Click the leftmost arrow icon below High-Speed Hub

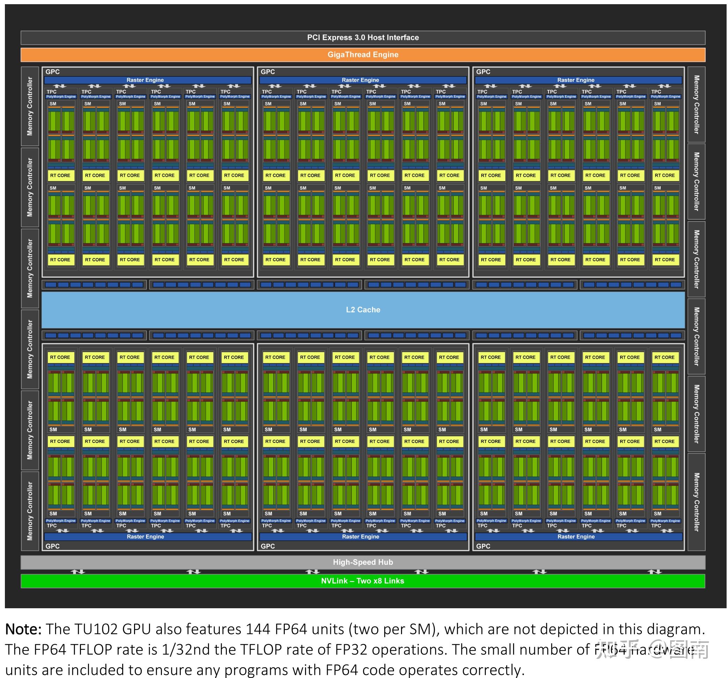pos(78,571)
